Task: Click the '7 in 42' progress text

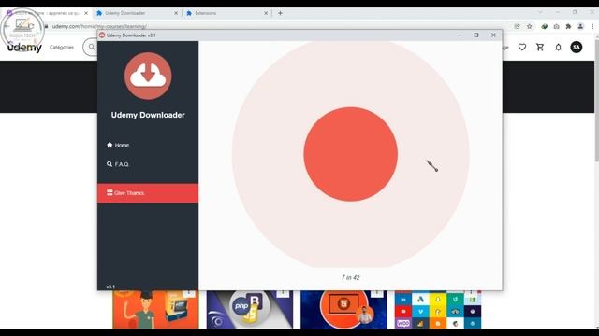Action: coord(350,277)
